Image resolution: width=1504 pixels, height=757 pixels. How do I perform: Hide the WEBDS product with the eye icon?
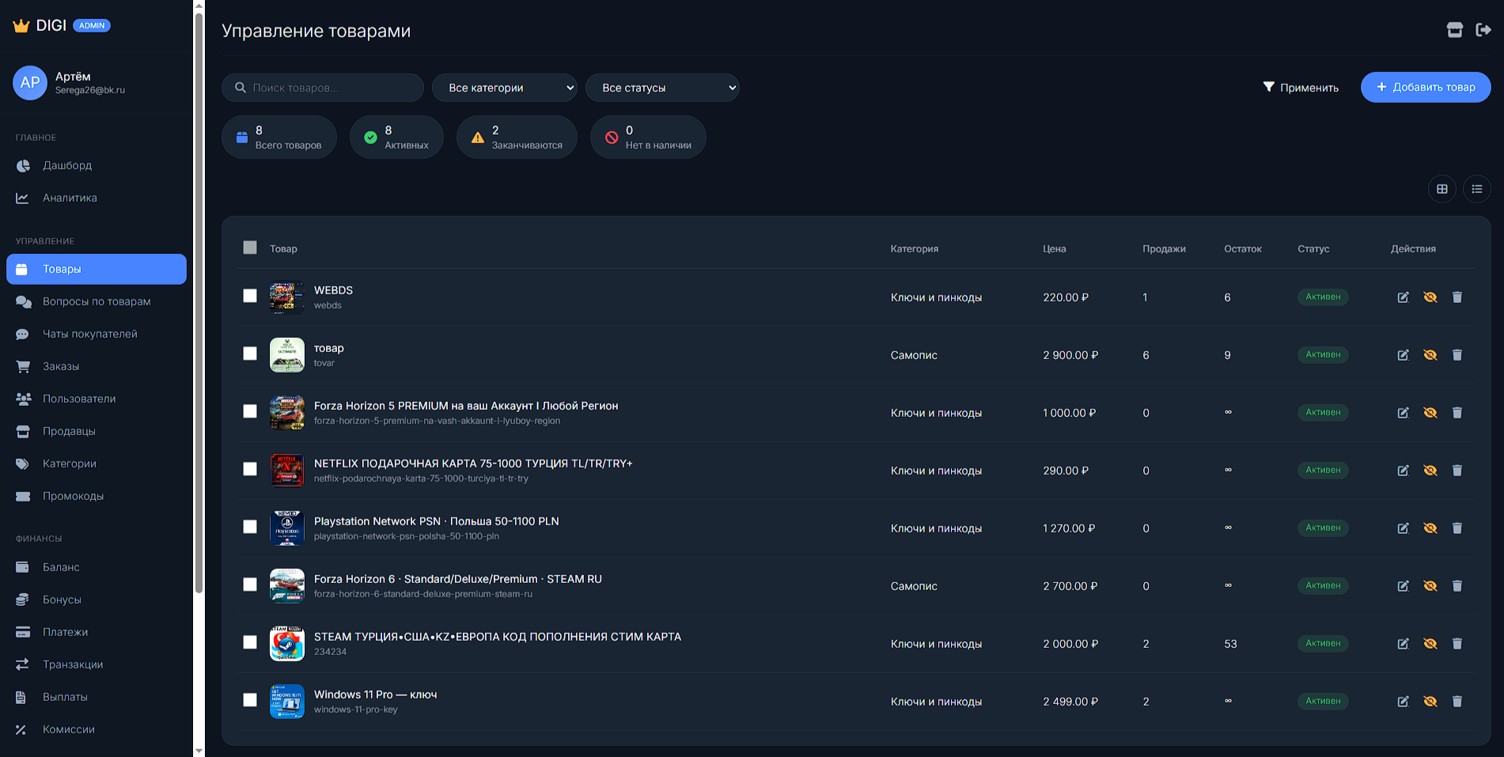coord(1430,297)
